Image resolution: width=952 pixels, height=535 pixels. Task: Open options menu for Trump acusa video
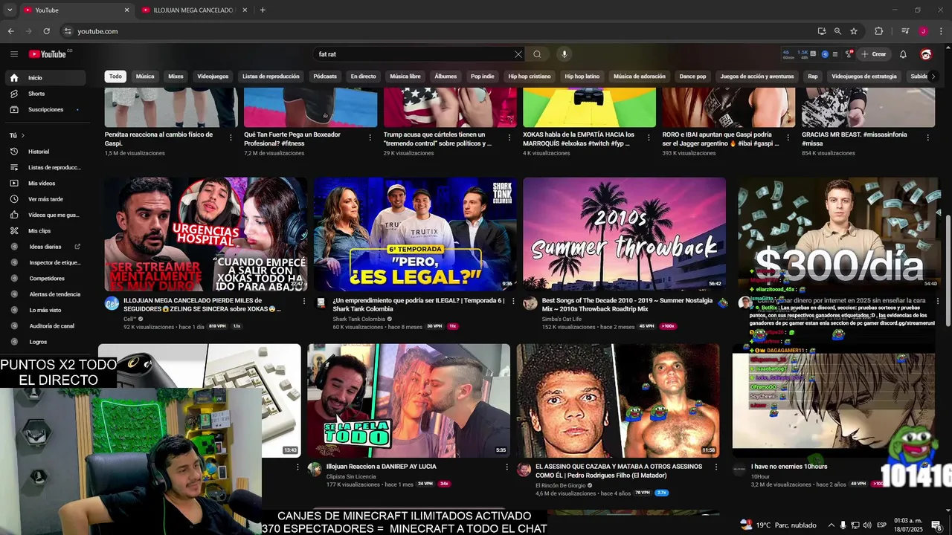(509, 137)
